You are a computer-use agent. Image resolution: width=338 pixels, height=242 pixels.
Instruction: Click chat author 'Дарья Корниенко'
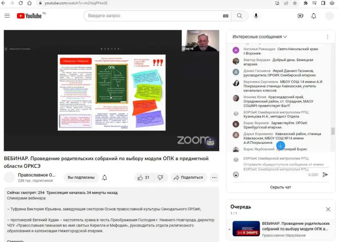(x=258, y=134)
